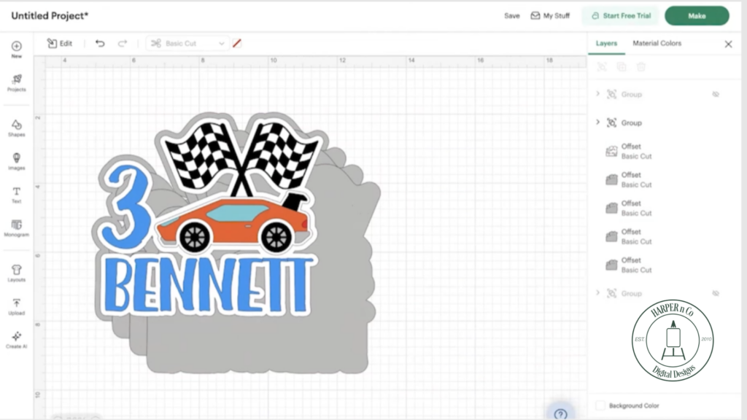Open the color swatch beside Basic Cut

click(237, 44)
